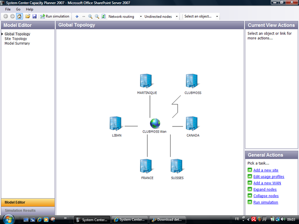This screenshot has height=224, width=299.
Task: Select the FRANCE site building icon
Action: (146, 166)
